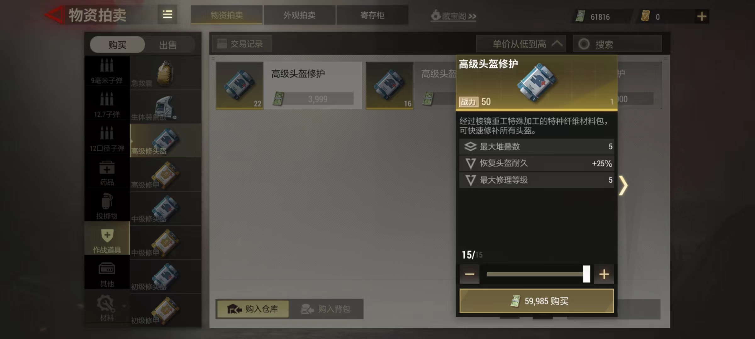Open the 藏宝阁 link

pos(453,16)
